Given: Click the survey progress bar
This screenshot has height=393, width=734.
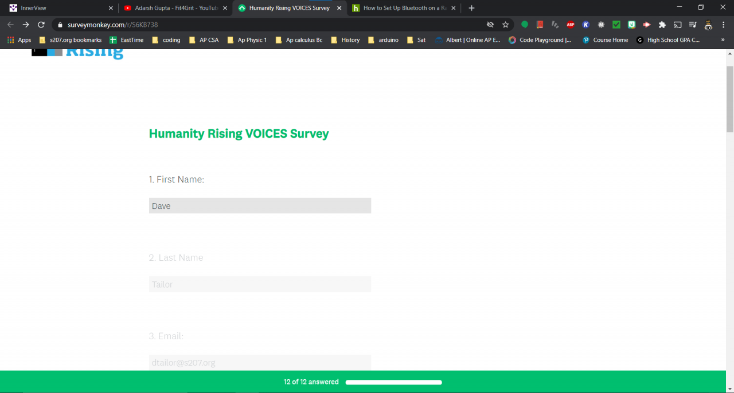Looking at the screenshot, I should click(x=393, y=382).
